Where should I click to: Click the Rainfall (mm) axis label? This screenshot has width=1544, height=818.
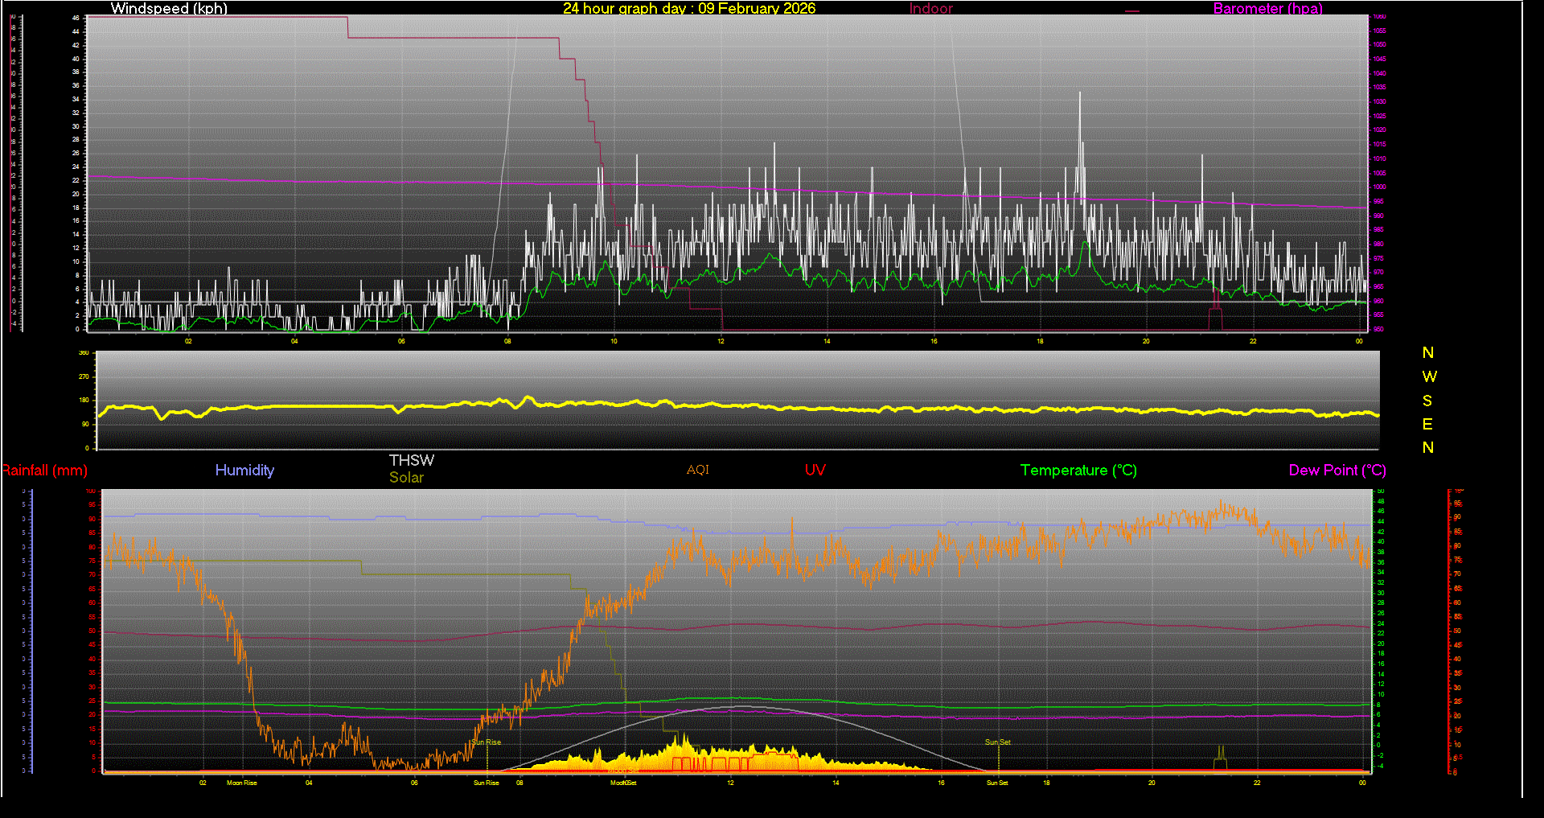tap(44, 471)
